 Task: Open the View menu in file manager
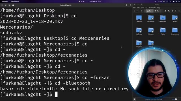point(143,8)
